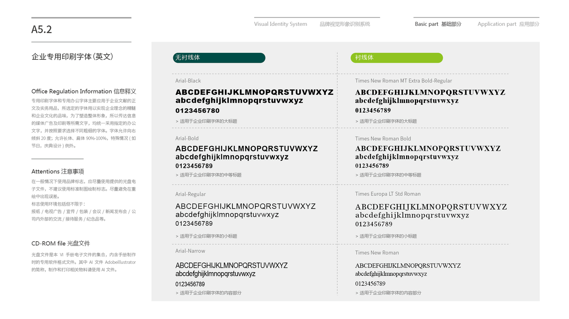569x319 pixels.
Task: Click the 小标题 usage note under Times Europa
Action: (x=386, y=236)
